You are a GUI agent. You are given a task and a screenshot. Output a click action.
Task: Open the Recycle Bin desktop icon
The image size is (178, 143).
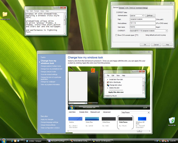point(172,120)
